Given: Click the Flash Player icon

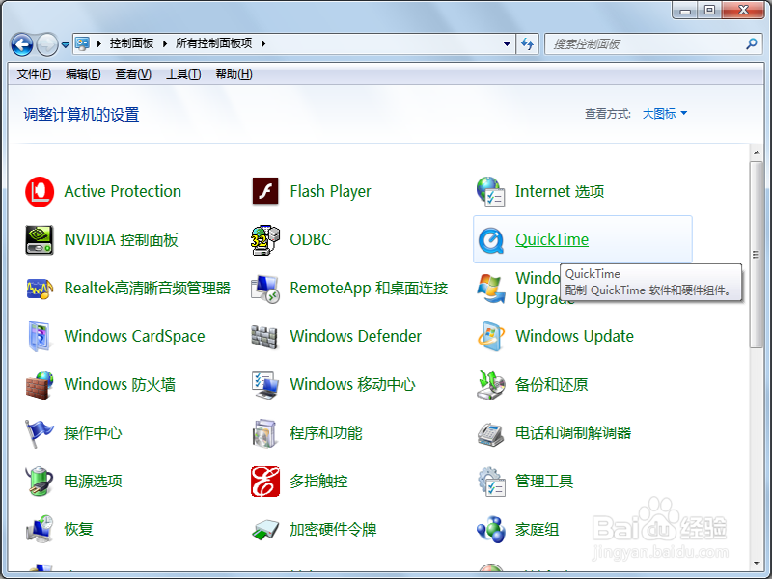Looking at the screenshot, I should point(265,191).
